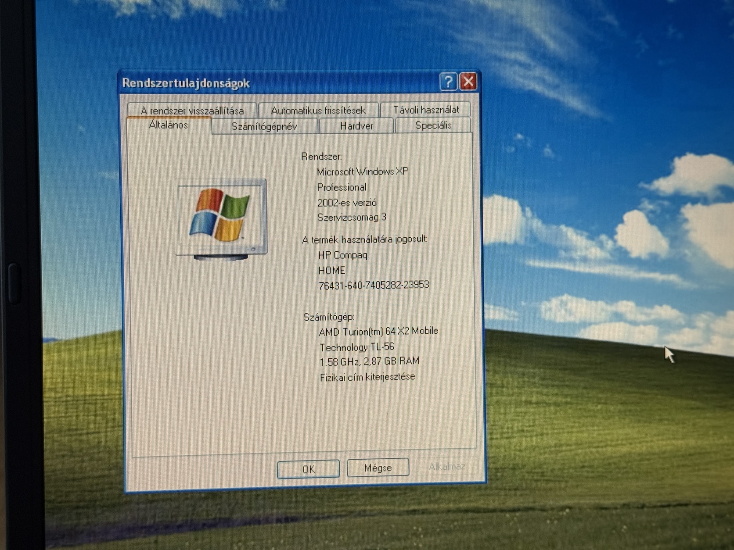Click the Technology TL-56 text
Viewport: 734px width, 550px height.
click(357, 347)
